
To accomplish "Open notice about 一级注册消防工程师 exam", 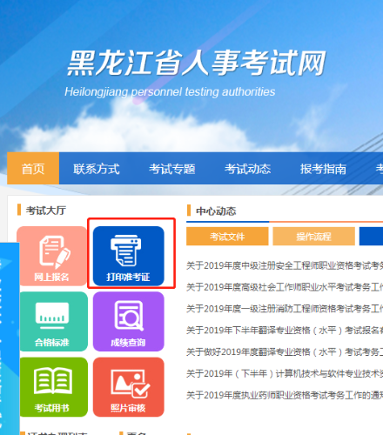I will pyautogui.click(x=285, y=309).
